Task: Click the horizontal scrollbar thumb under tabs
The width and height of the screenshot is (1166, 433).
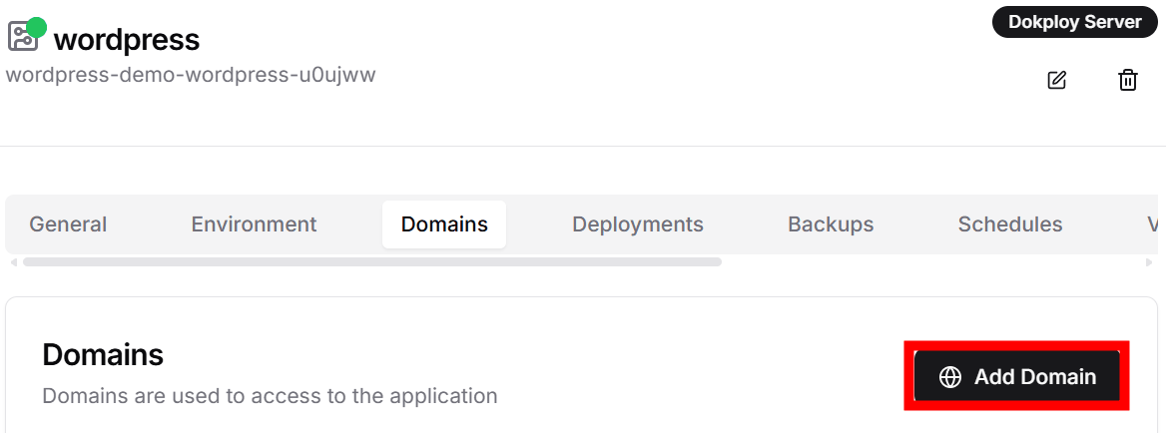Action: 371,262
